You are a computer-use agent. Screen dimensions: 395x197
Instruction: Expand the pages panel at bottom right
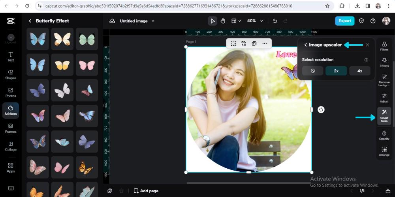point(388,191)
